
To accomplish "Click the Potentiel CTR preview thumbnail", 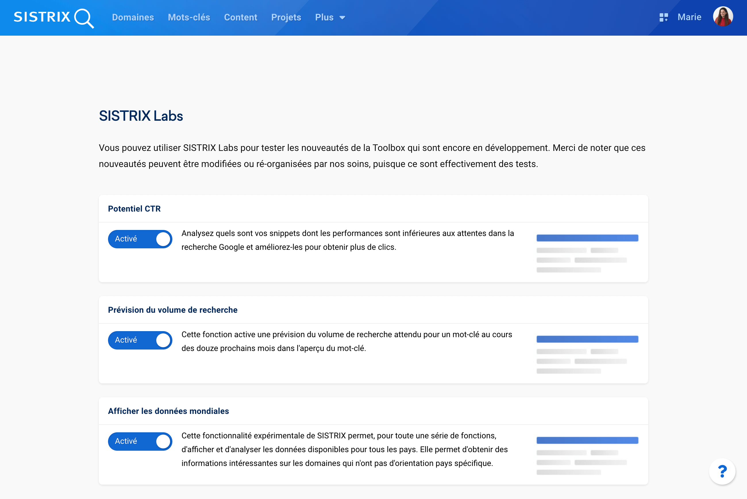I will pos(587,253).
